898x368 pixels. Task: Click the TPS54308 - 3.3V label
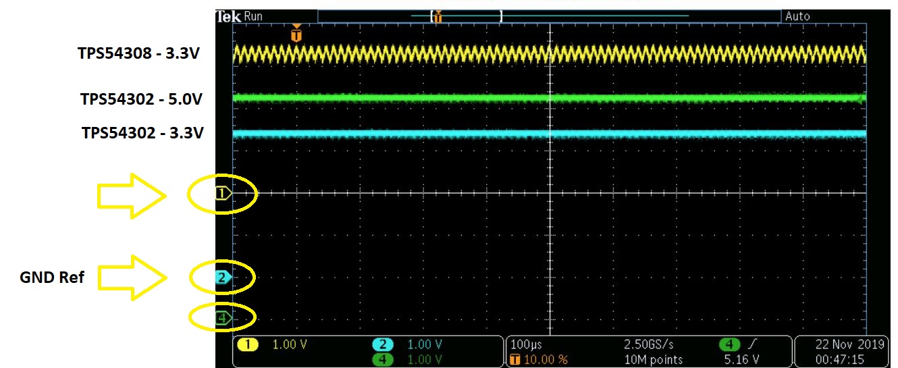(138, 53)
